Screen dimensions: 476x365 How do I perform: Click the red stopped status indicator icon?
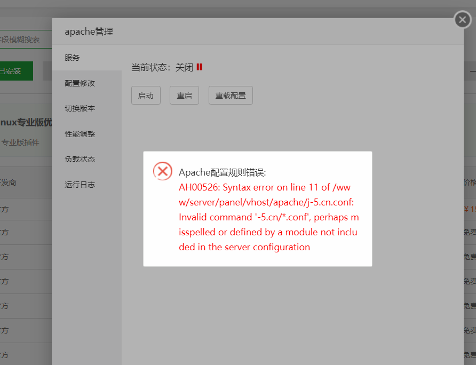pos(200,67)
